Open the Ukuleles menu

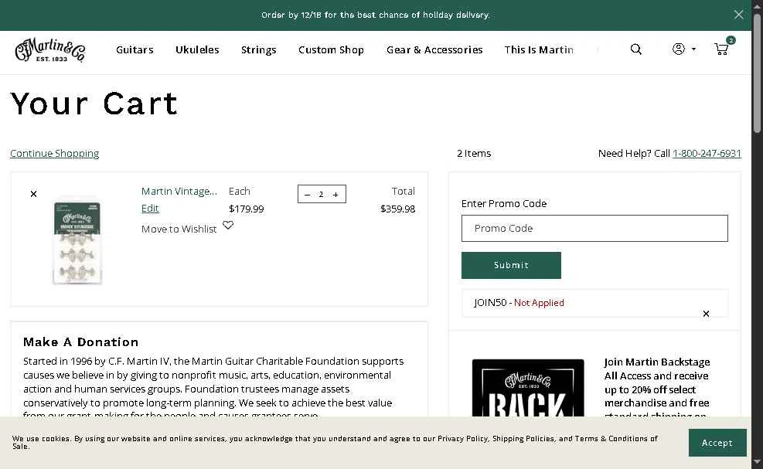pyautogui.click(x=197, y=49)
